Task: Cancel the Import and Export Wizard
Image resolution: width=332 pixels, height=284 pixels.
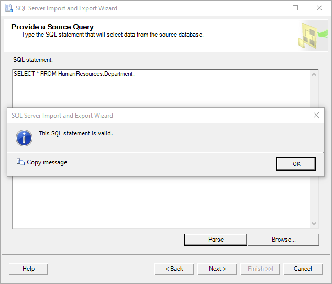Action: click(303, 269)
